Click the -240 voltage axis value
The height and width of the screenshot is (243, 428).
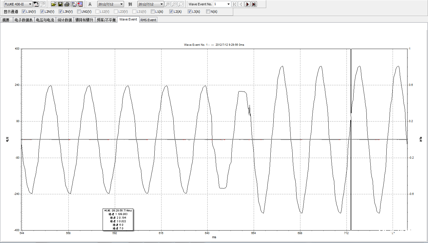(x=17, y=194)
